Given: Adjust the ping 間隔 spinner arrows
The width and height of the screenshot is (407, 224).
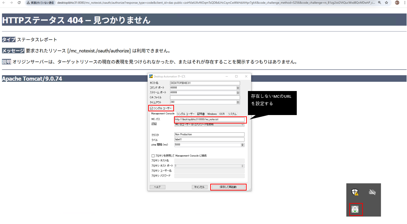Looking at the screenshot, I should (243, 145).
